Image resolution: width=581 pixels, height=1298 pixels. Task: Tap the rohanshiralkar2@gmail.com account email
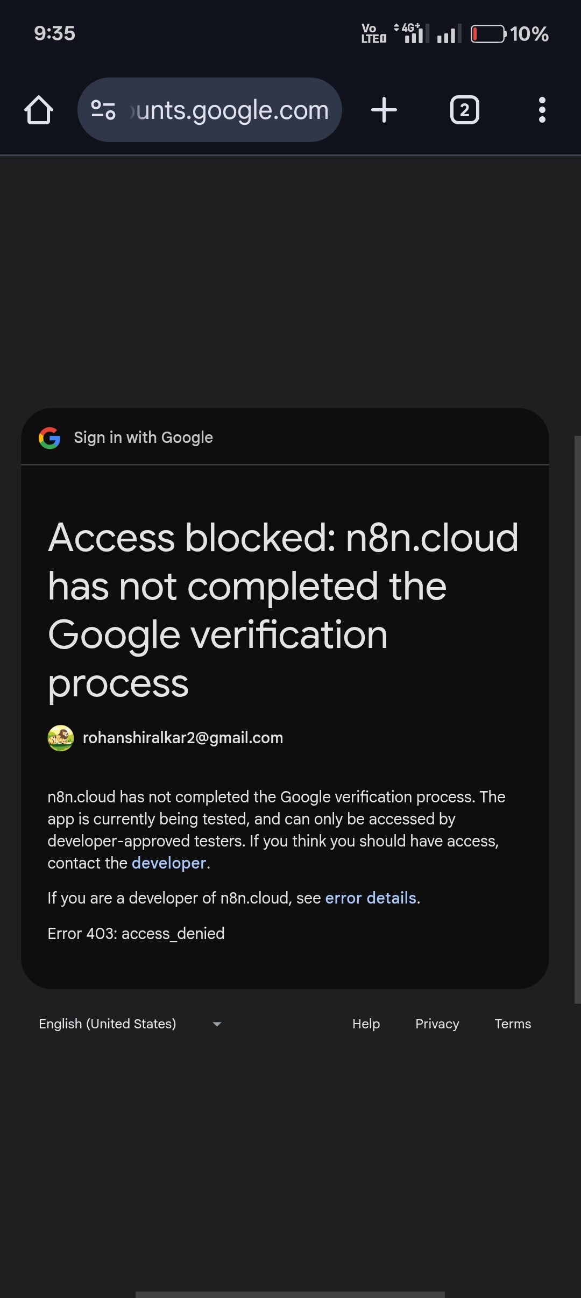pyautogui.click(x=183, y=738)
